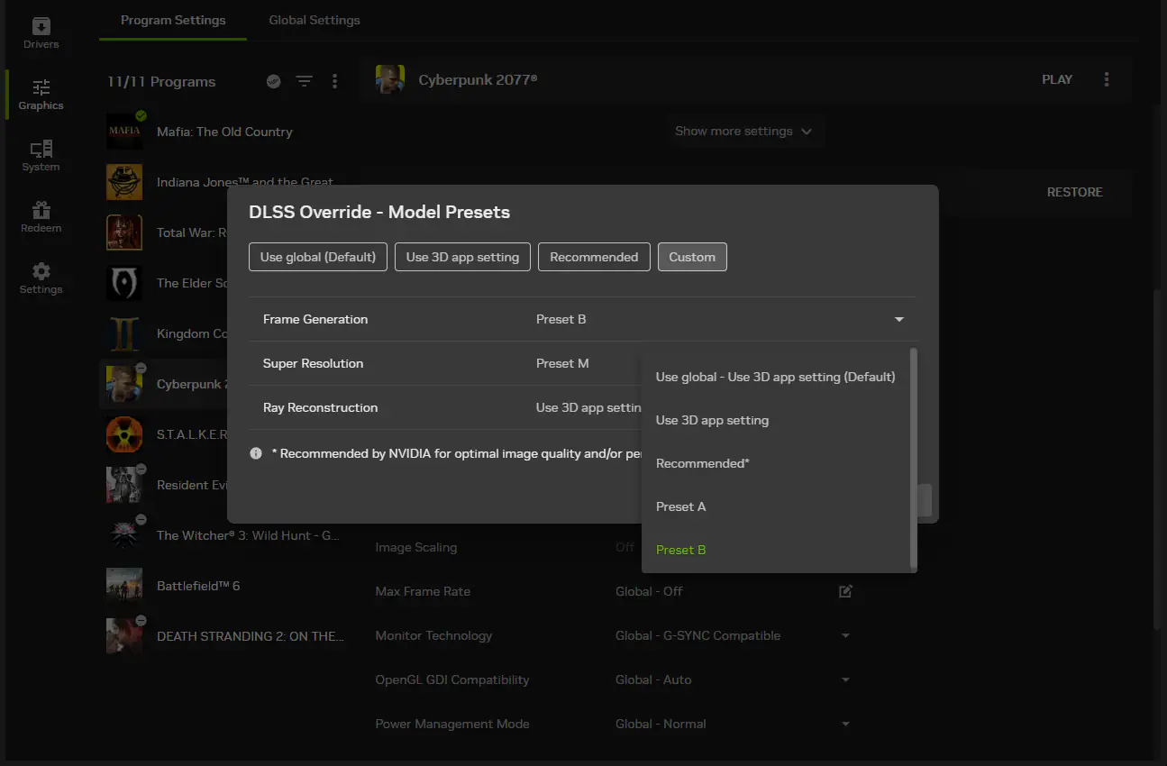Select the Recommended* option in the dropdown list
Viewport: 1167px width, 766px height.
pos(776,463)
